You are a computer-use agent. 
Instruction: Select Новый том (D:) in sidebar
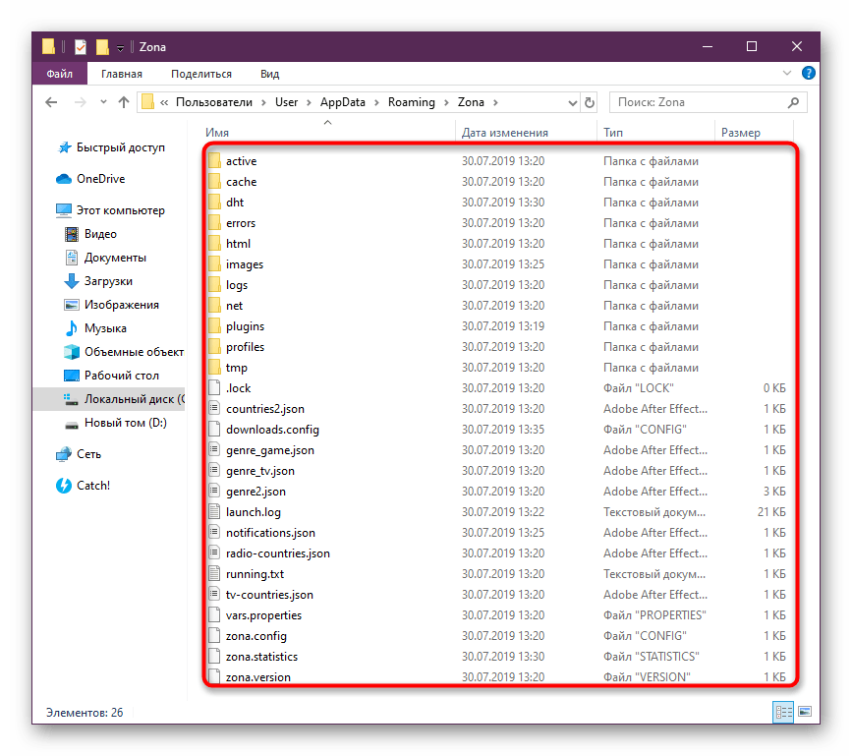click(125, 423)
